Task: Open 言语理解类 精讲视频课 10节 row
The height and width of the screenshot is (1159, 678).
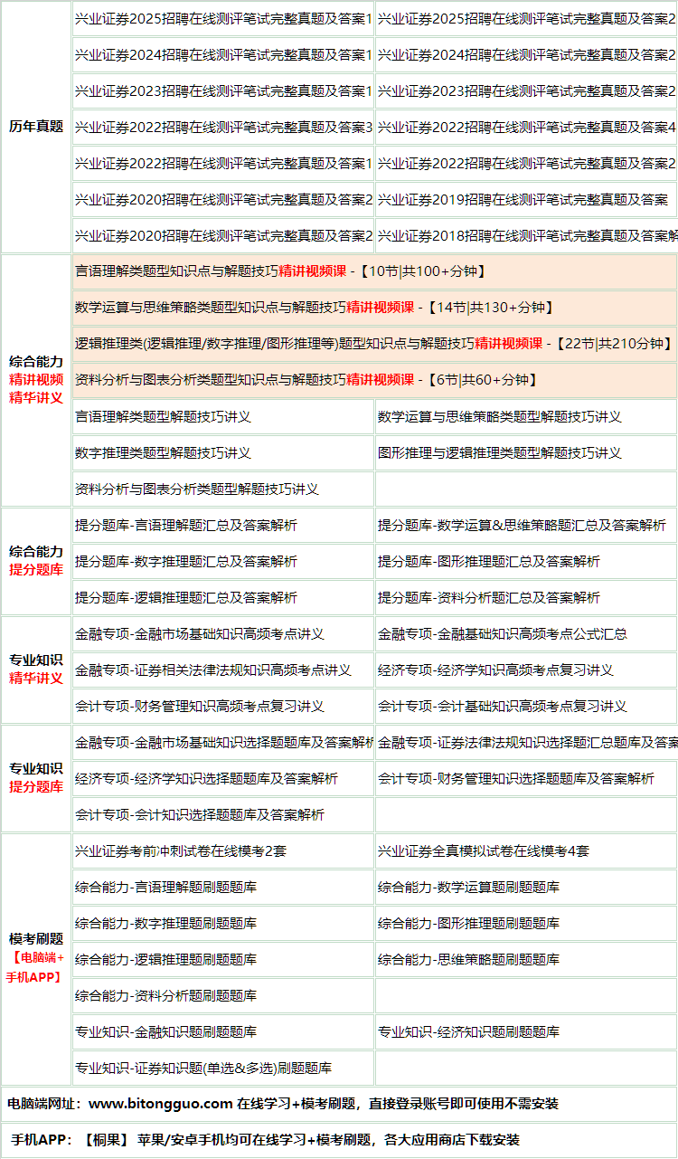Action: [375, 271]
